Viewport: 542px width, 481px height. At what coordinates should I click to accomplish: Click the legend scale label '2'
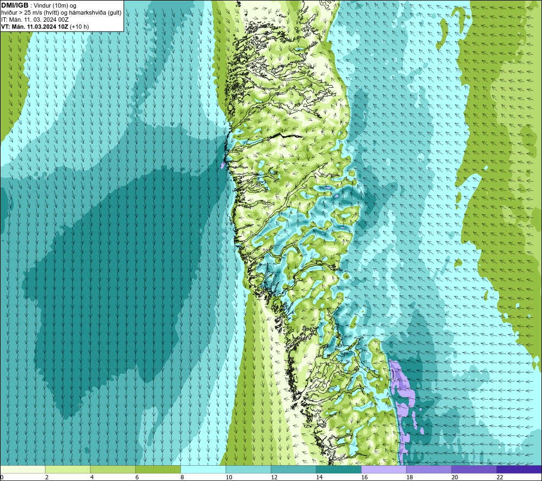(47, 478)
